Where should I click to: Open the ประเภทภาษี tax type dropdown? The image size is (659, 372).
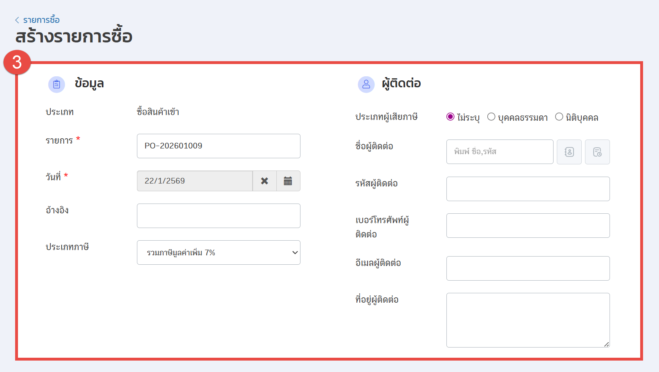pyautogui.click(x=218, y=252)
